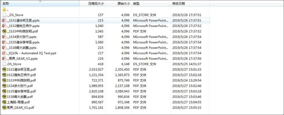Click the 类型 column header
The width and height of the screenshot is (284, 115).
(x=136, y=4)
